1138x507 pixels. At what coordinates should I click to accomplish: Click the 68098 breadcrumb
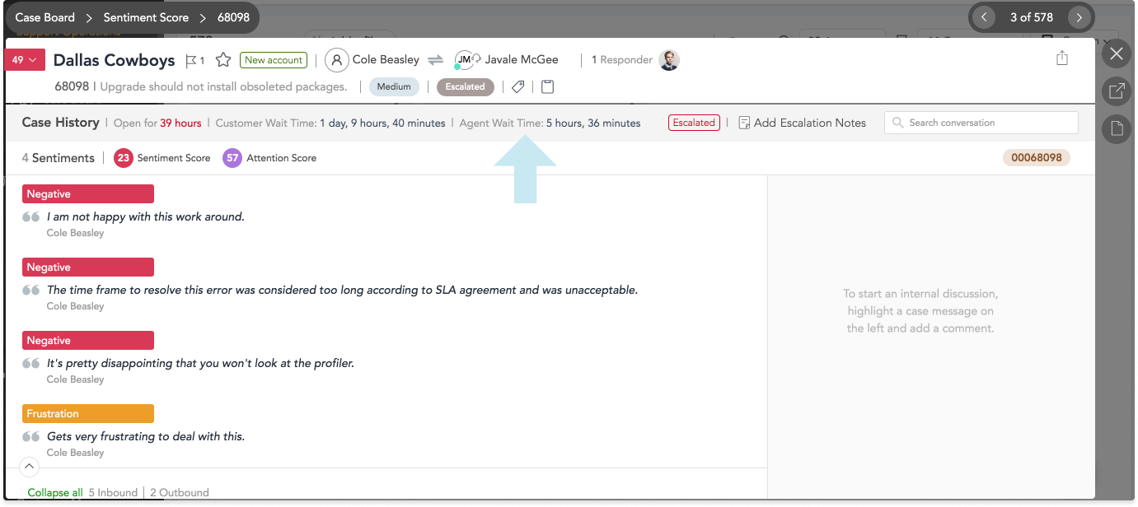click(233, 17)
